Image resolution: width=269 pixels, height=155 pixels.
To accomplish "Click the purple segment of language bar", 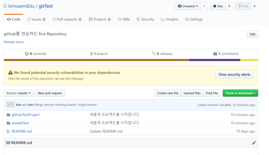I will 214,60.
